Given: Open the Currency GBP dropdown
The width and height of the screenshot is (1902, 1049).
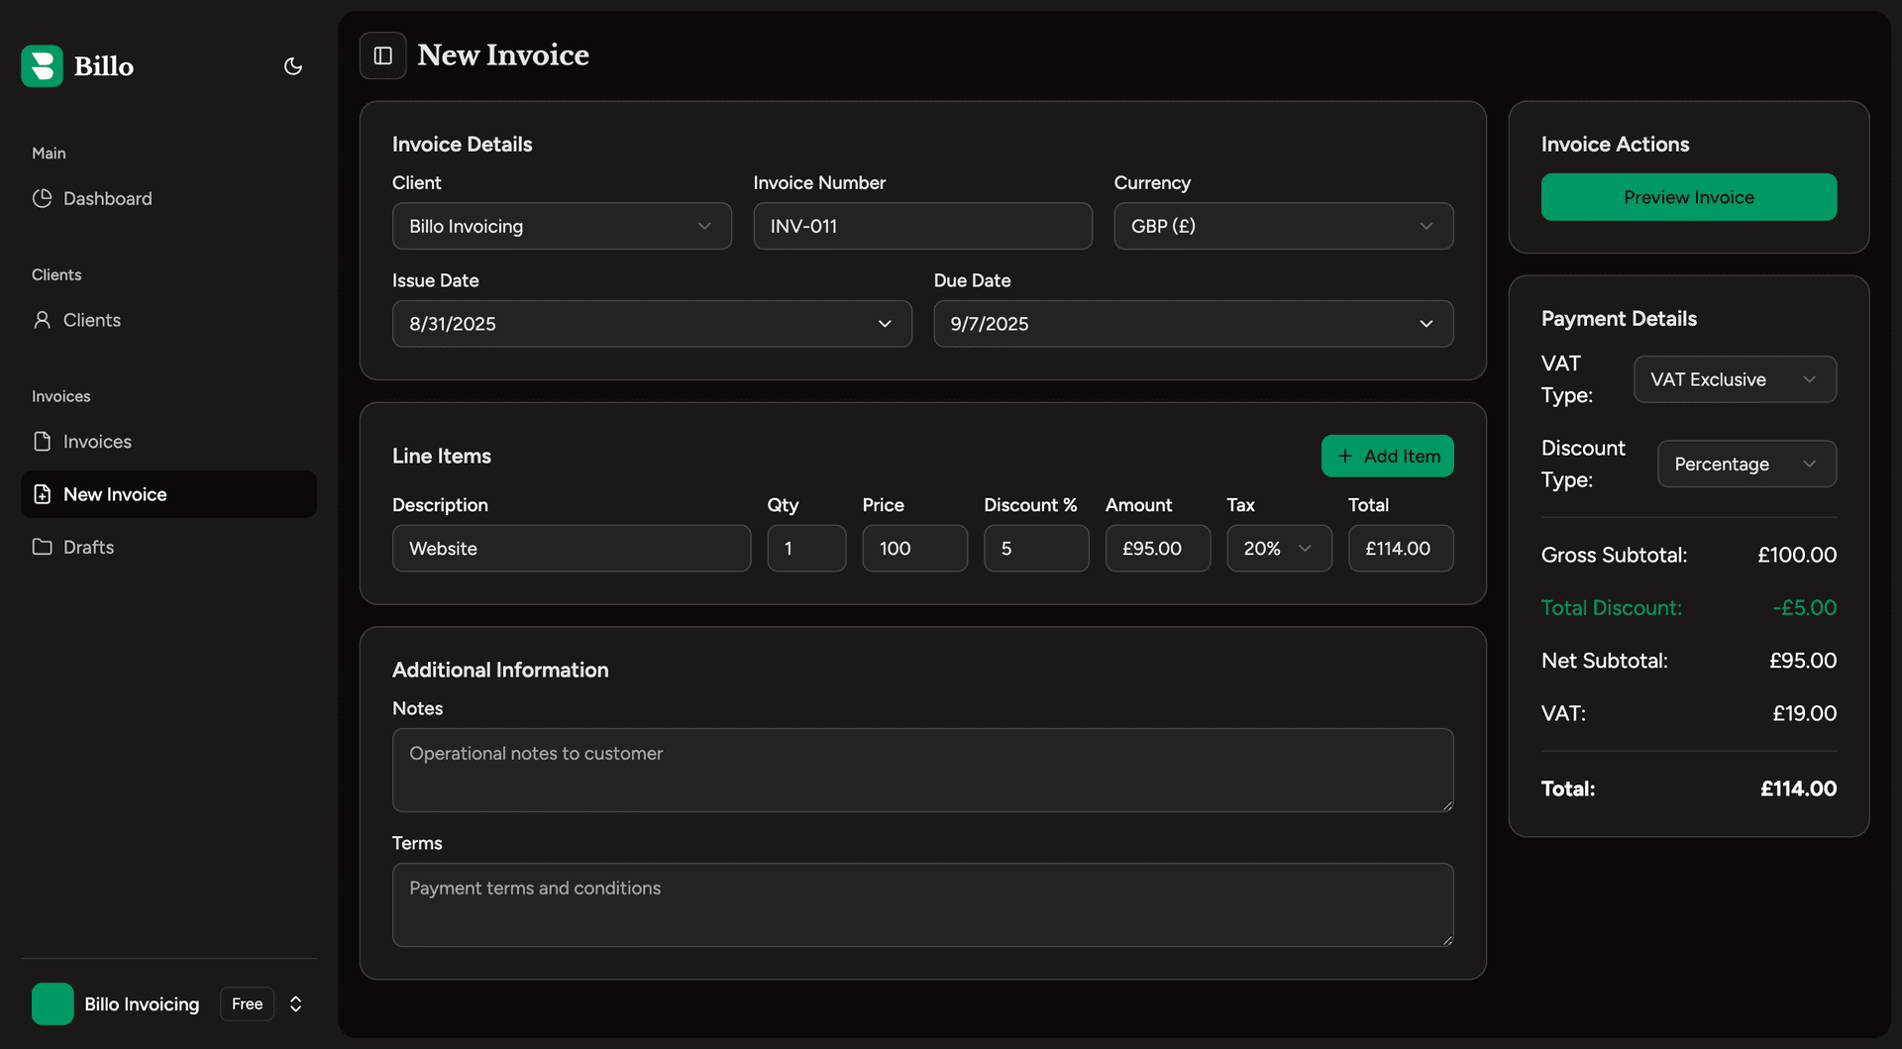Looking at the screenshot, I should tap(1283, 226).
